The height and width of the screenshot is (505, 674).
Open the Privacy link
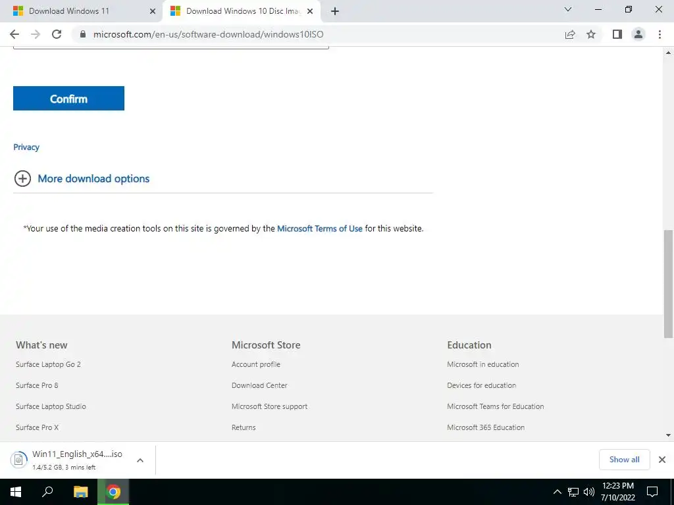[26, 147]
